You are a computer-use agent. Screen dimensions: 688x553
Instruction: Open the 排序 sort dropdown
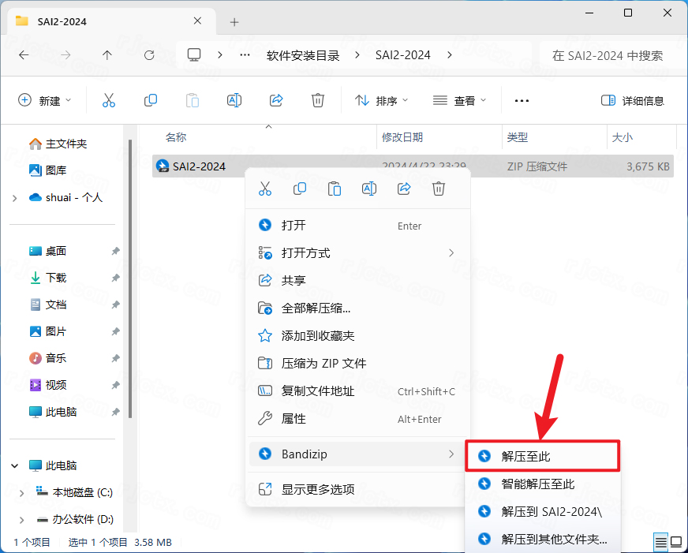coord(381,100)
